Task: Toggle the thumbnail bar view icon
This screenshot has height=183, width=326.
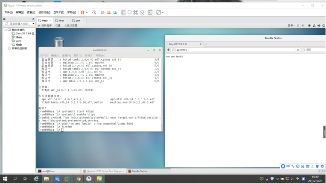Action: 130,12
